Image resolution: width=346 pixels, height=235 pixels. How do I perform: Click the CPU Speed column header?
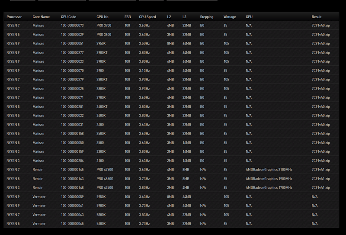coord(147,17)
